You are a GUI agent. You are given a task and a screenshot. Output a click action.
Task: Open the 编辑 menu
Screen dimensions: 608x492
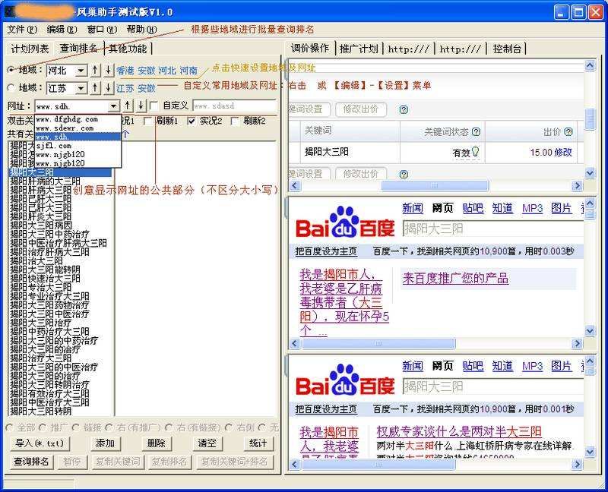point(62,30)
